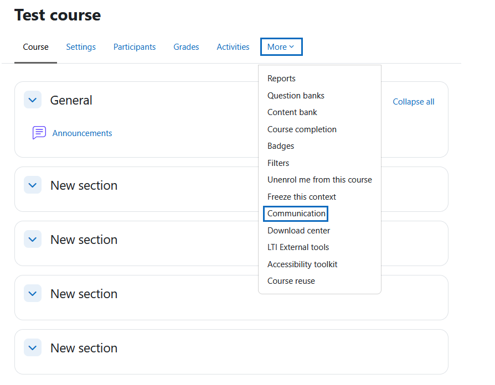Click the Collapse all link
The height and width of the screenshot is (385, 495).
(413, 102)
